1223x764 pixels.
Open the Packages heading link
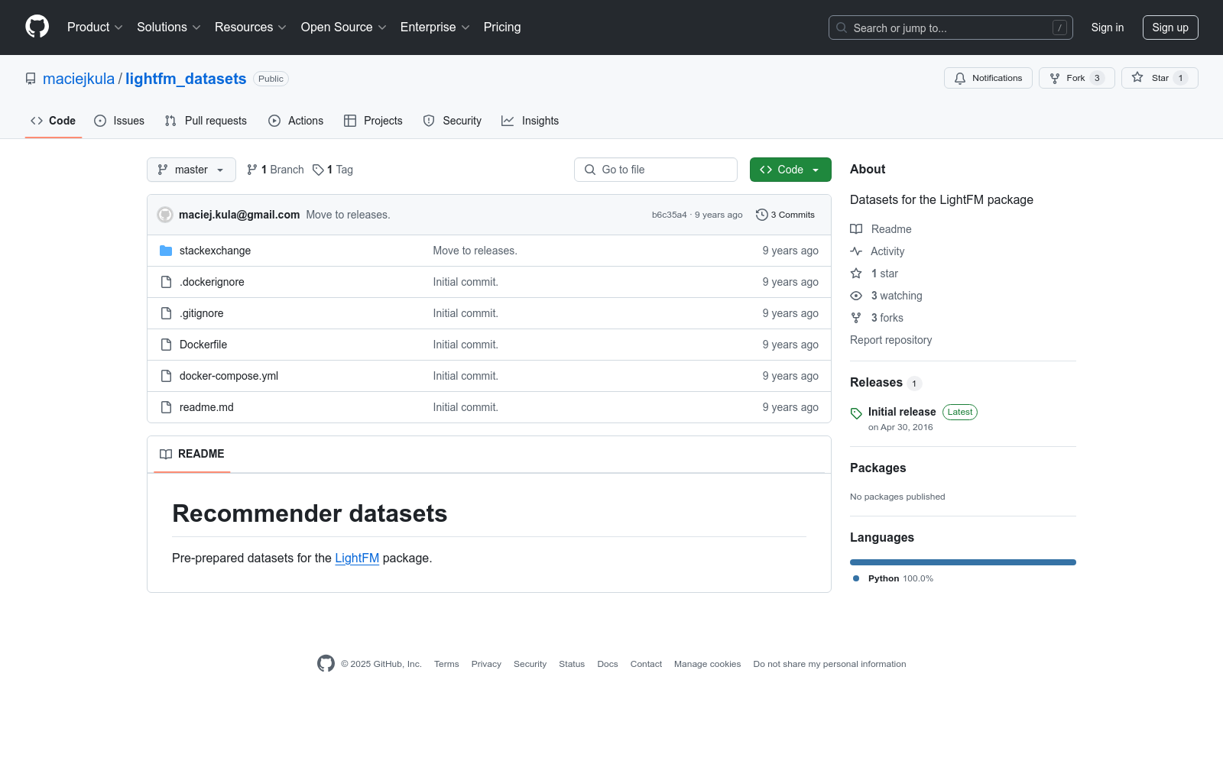click(878, 468)
